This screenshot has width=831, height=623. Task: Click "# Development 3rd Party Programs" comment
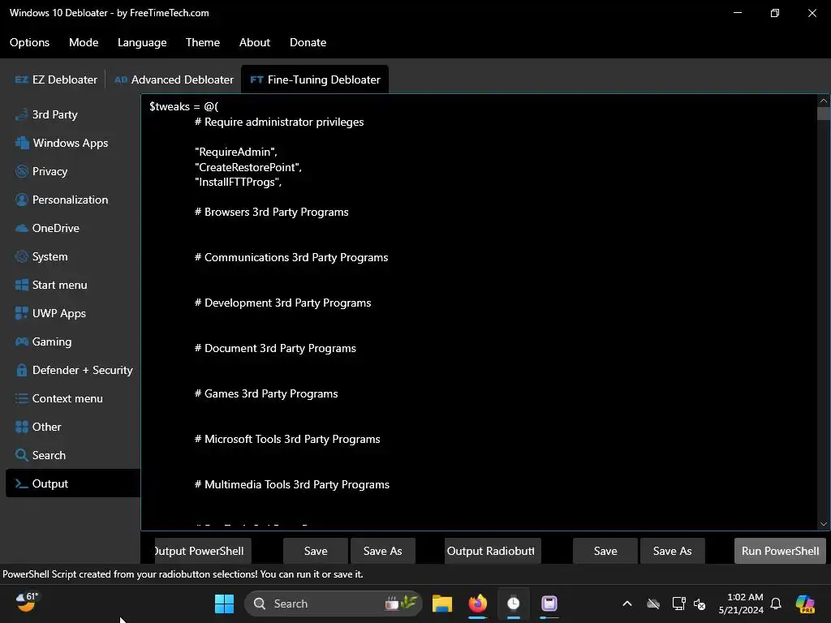click(283, 303)
